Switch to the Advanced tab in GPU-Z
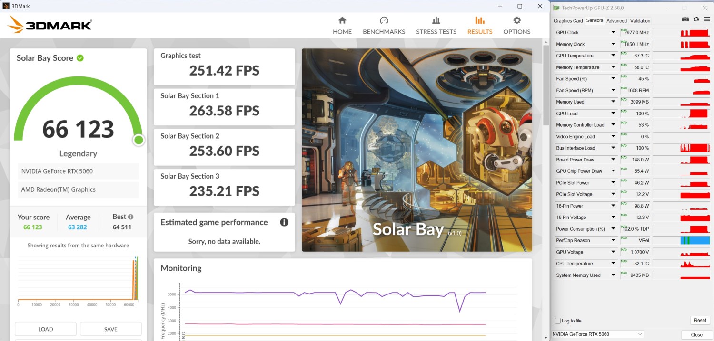 tap(616, 21)
